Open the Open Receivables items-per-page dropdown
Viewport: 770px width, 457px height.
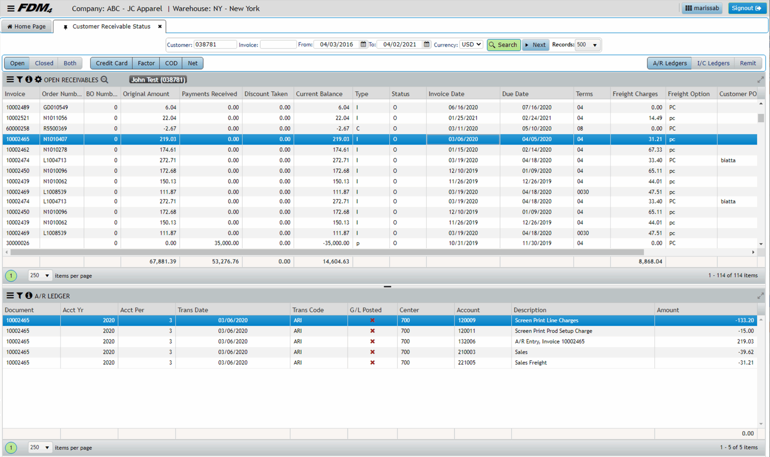click(40, 275)
